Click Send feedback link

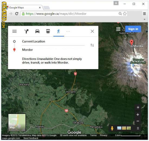31,138
